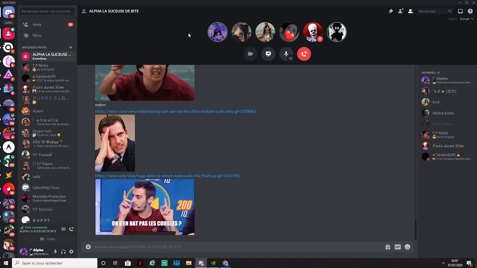Open ALPHA LA SUCEUSE group conversation
Image resolution: width=477 pixels, height=268 pixels.
pos(47,56)
